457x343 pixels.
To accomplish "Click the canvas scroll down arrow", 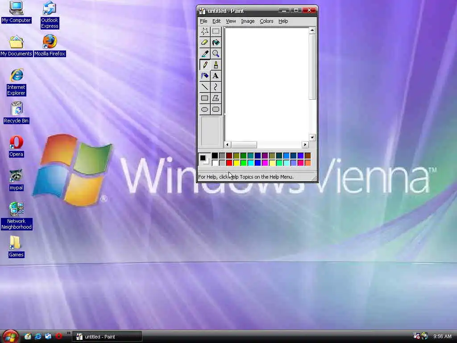I will pyautogui.click(x=312, y=138).
